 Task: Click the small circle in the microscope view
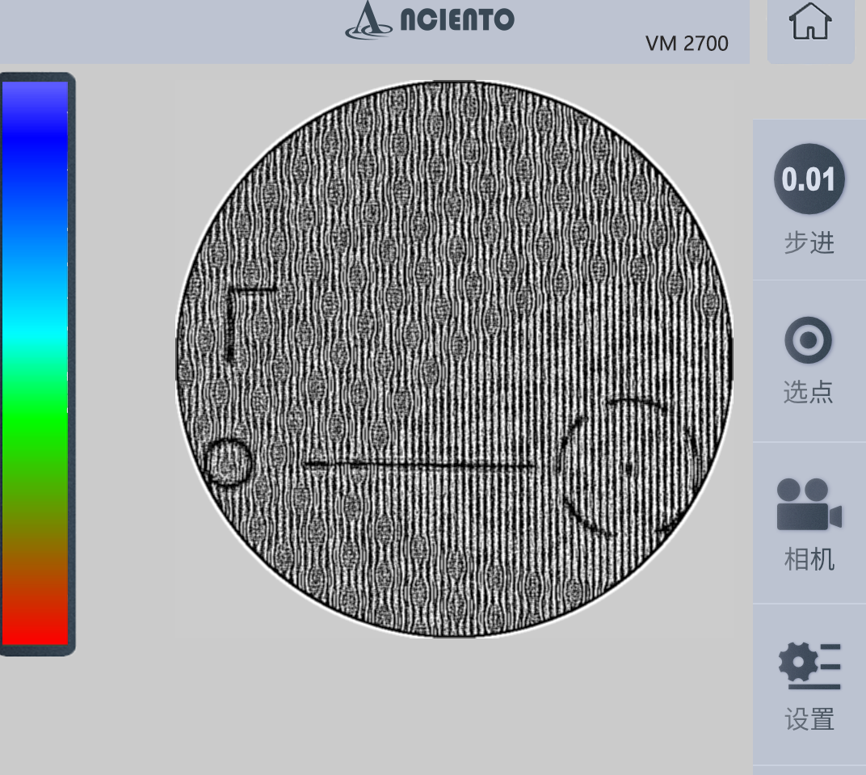[228, 463]
